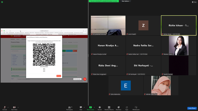The image size is (198, 111).
Task: Click muted mic icon beside Siti Nurhayati
Action: (x=127, y=74)
